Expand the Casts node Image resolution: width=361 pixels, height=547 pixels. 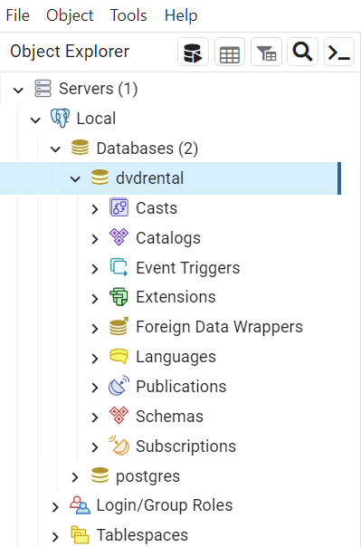(x=95, y=208)
